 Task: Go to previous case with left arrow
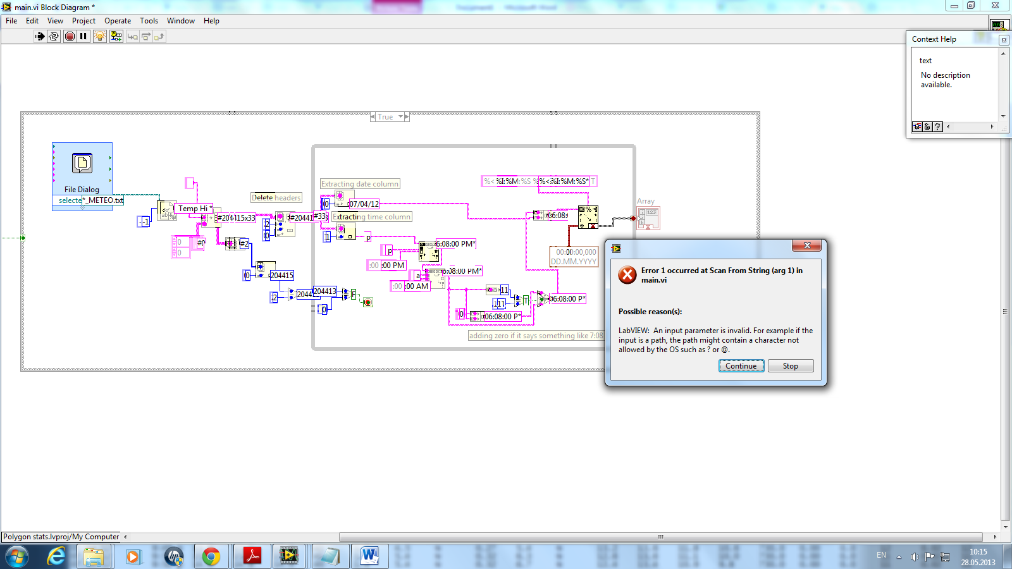coord(373,117)
